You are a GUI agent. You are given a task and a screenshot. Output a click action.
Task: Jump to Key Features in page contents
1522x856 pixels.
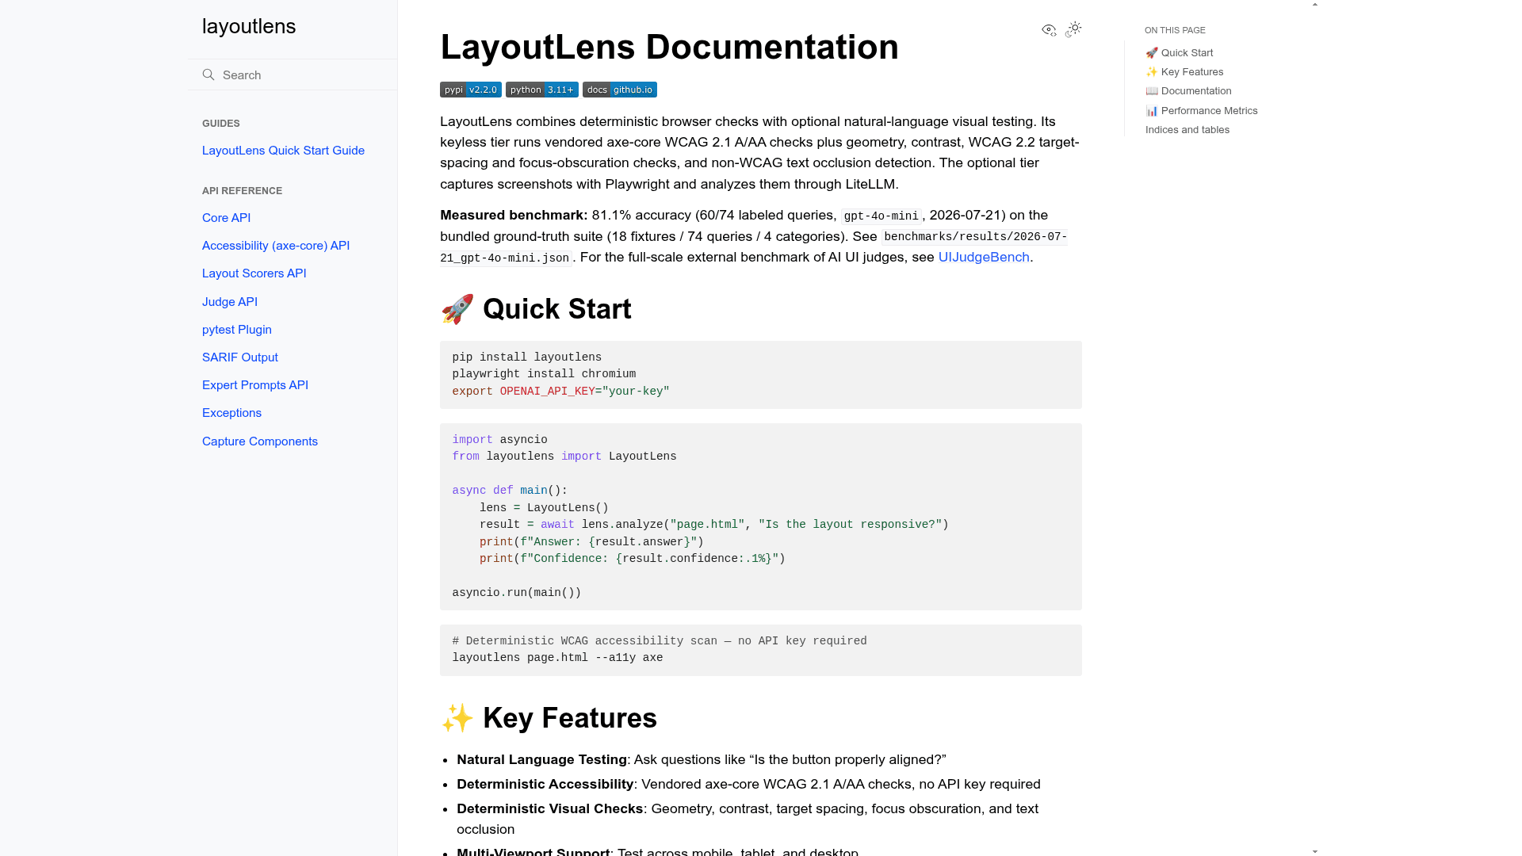coord(1184,72)
